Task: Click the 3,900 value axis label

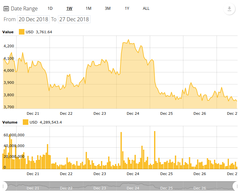Action: click(x=9, y=83)
